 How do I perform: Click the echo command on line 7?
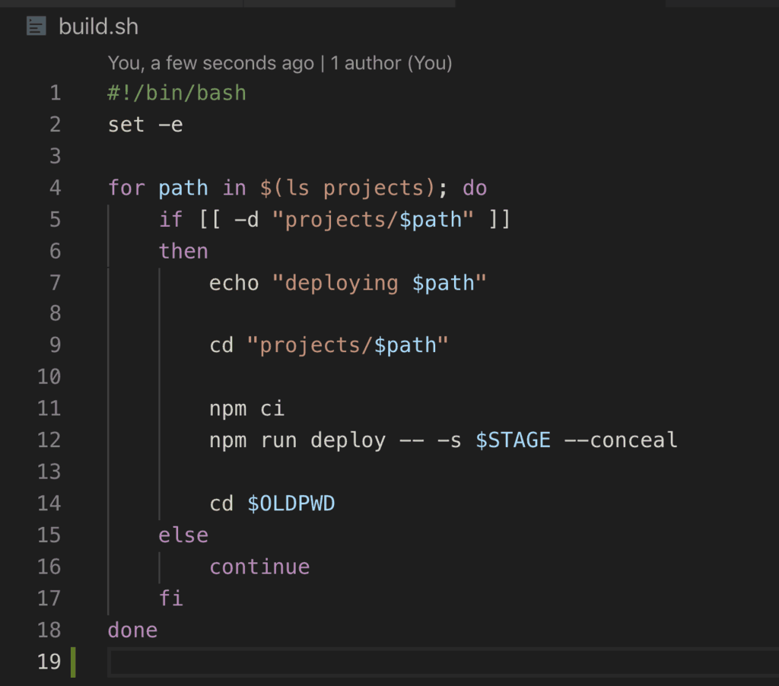pyautogui.click(x=234, y=283)
